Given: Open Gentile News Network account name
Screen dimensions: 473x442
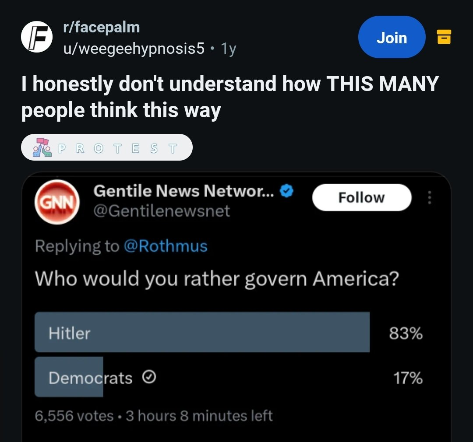Looking at the screenshot, I should [184, 191].
